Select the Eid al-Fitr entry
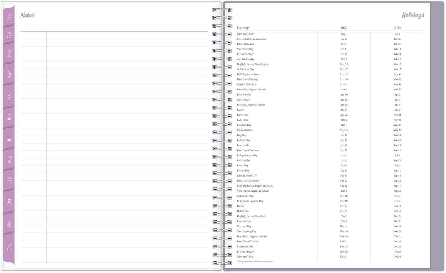The image size is (446, 273). coord(243,120)
